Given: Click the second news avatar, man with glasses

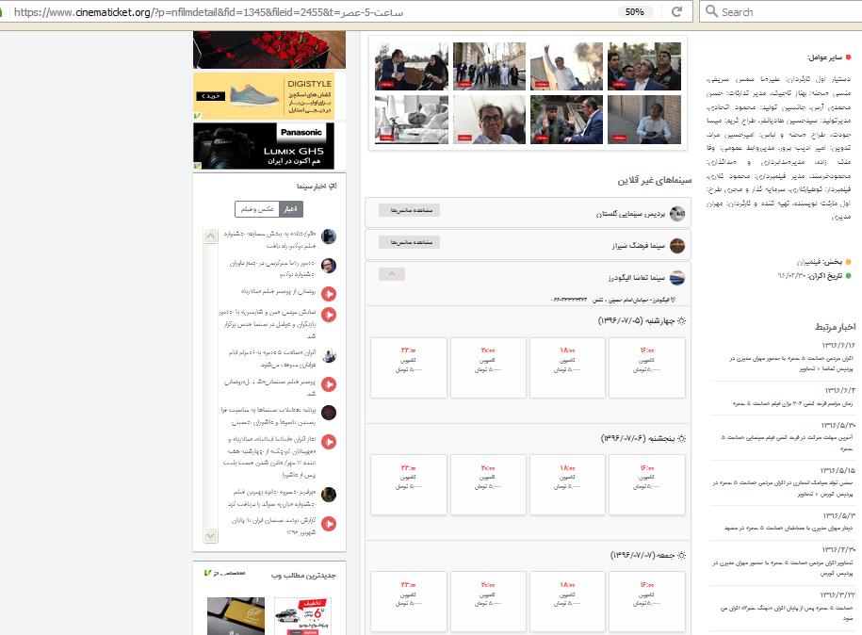Looking at the screenshot, I should pos(329,266).
